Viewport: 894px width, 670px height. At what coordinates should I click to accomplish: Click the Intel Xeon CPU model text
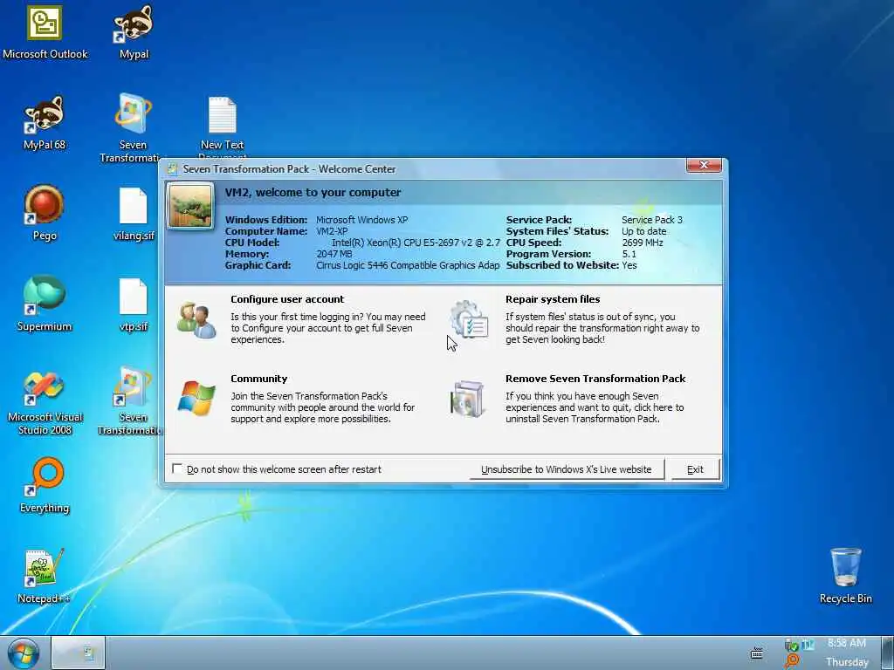[x=416, y=243]
